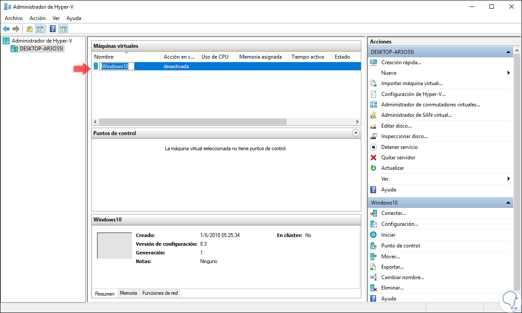Click Ayuda under DESKTOP-AR3O55I actions
This screenshot has width=522, height=313.
pos(389,190)
